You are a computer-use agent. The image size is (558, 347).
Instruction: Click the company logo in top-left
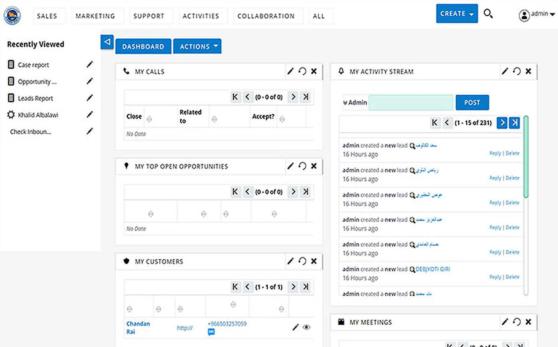click(x=12, y=16)
